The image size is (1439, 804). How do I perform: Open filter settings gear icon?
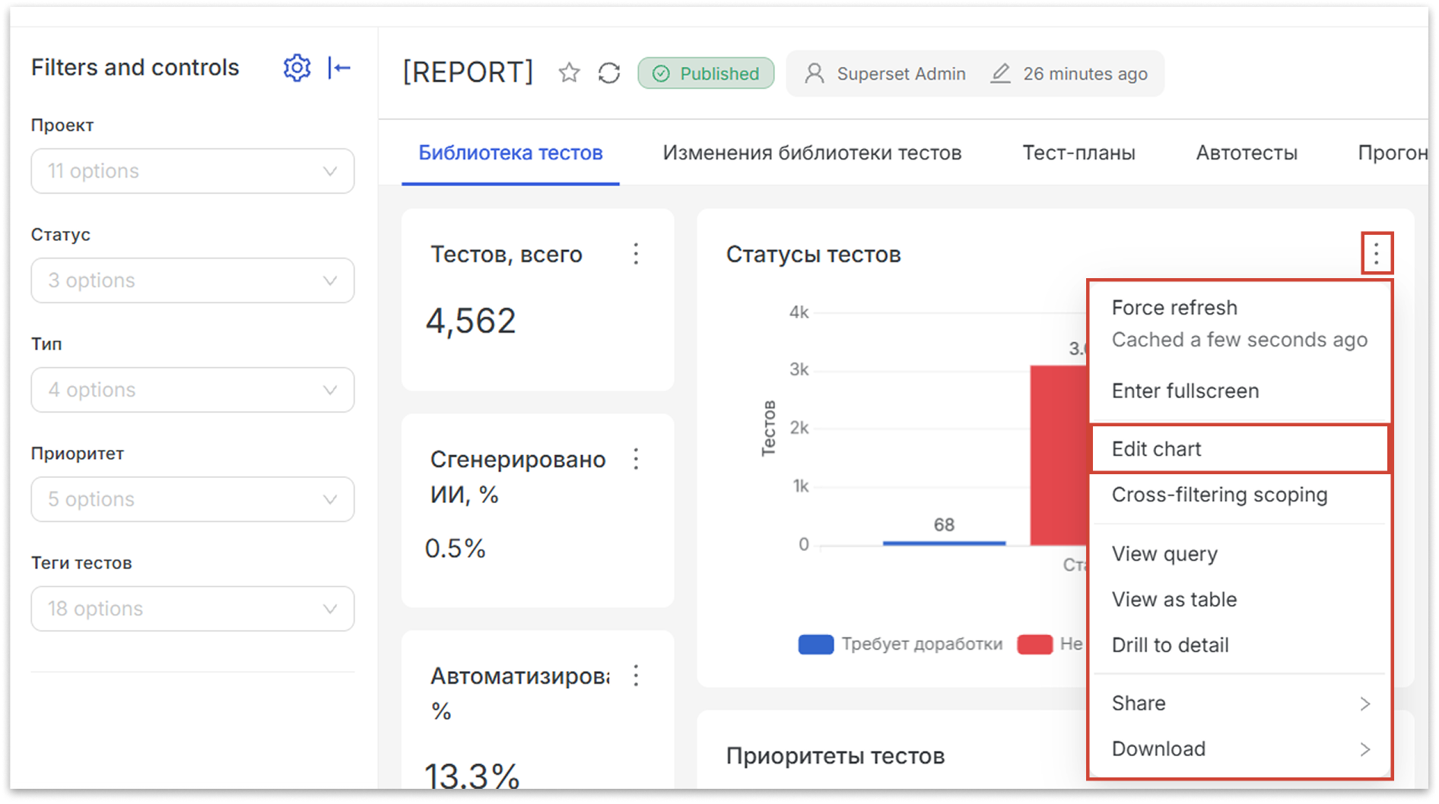coord(297,68)
